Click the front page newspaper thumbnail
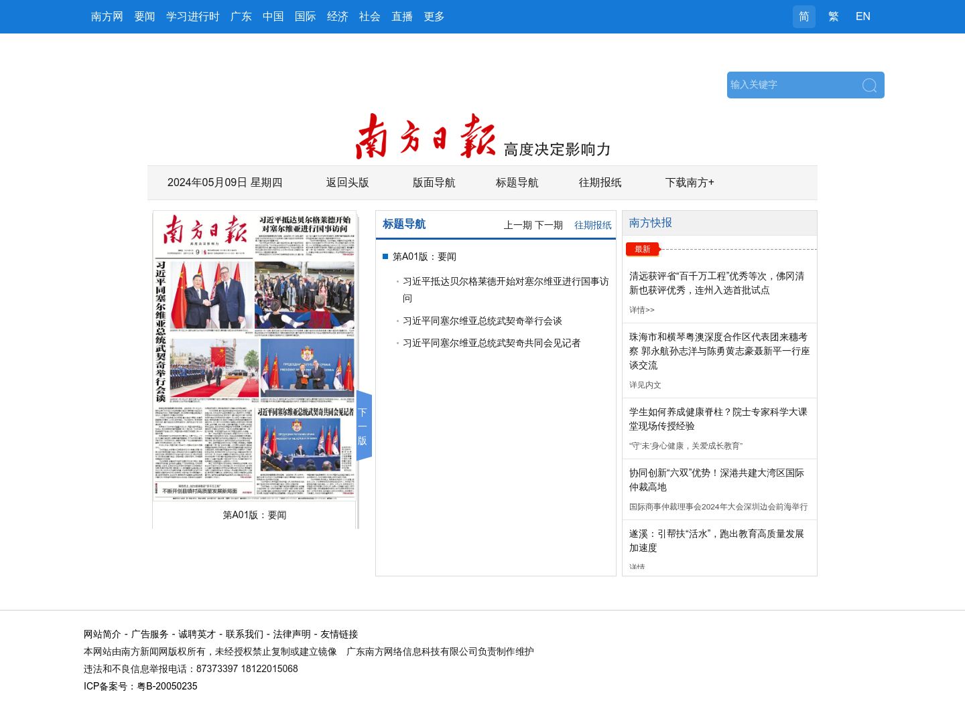Viewport: 965px width, 723px height. pos(255,356)
